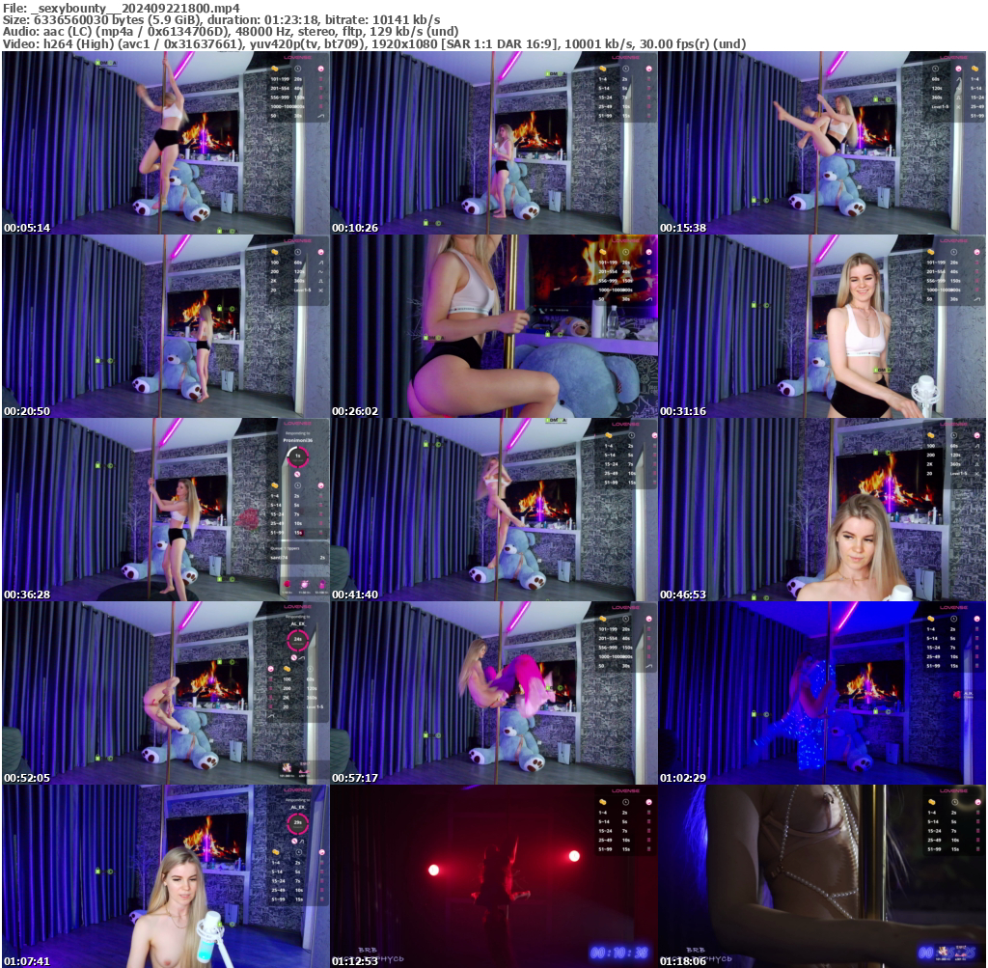Click the final thumbnail at 01:18:06
988x968 pixels.
822,876
